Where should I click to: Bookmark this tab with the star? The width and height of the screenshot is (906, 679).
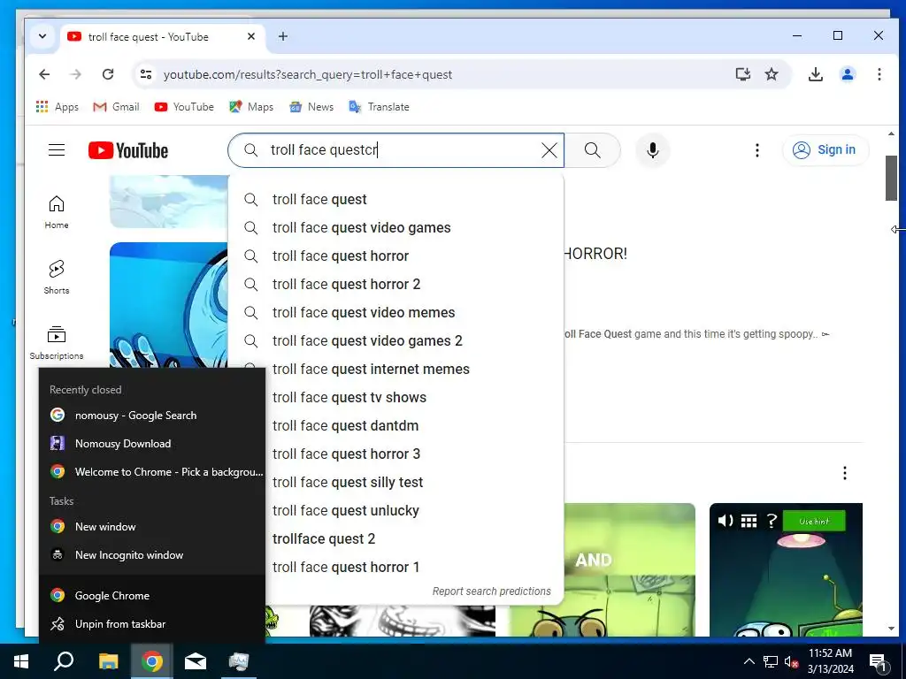point(772,74)
